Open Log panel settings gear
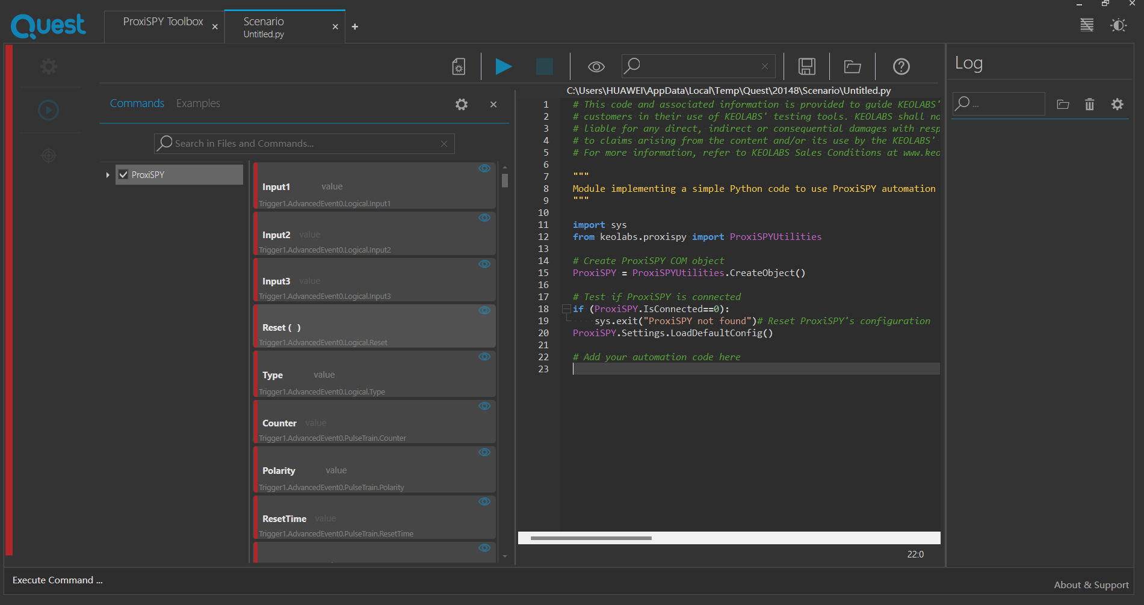The height and width of the screenshot is (605, 1144). [1117, 104]
